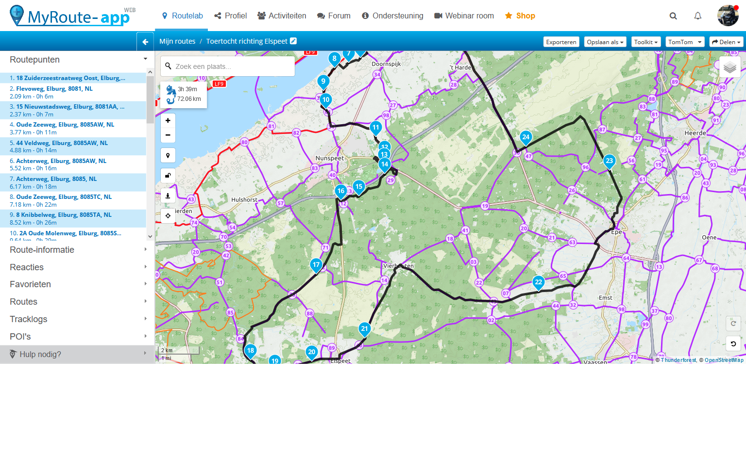Open the Hulp nodig? help section
Viewport: 746px width, 457px height.
[77, 354]
